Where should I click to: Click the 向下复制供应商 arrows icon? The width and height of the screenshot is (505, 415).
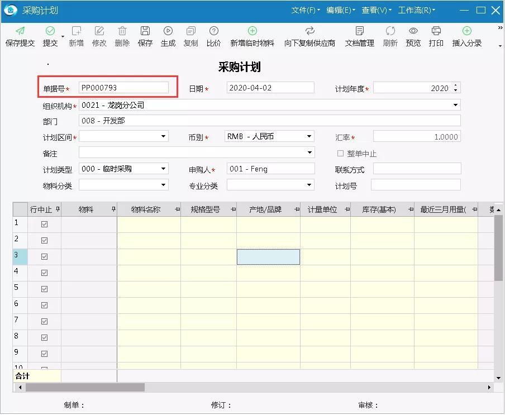pyautogui.click(x=310, y=31)
